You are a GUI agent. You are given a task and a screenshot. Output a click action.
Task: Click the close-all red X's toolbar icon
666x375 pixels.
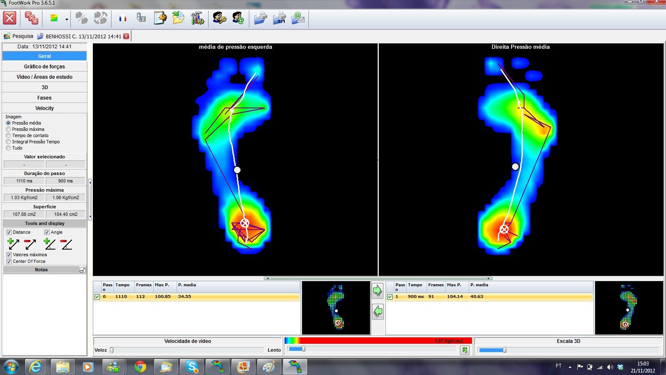[31, 18]
